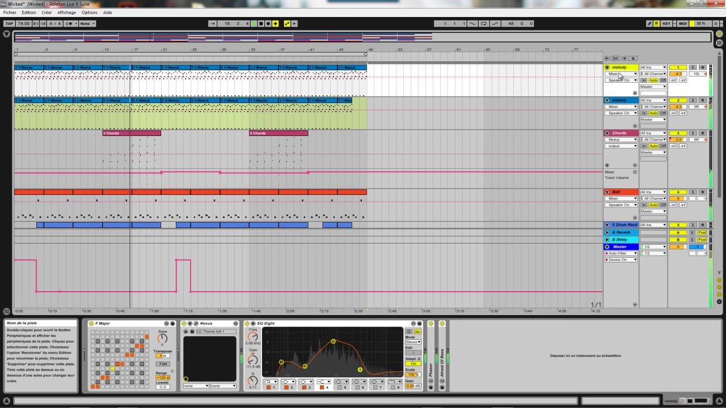This screenshot has height=408, width=726.
Task: Open the Affichage menu
Action: tap(66, 12)
